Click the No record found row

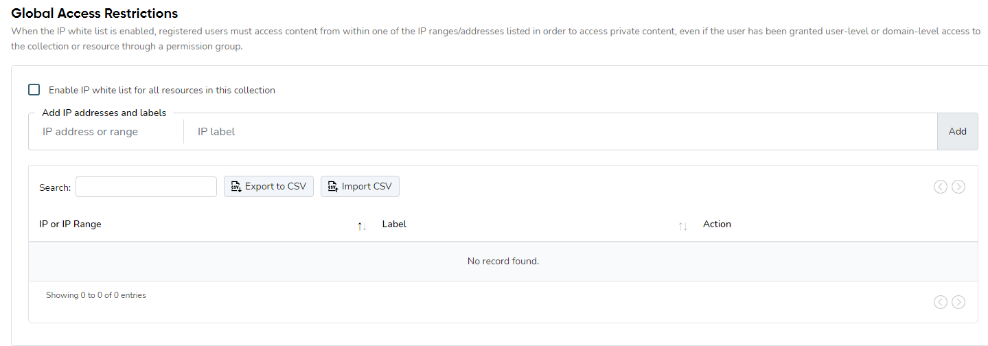pos(503,262)
